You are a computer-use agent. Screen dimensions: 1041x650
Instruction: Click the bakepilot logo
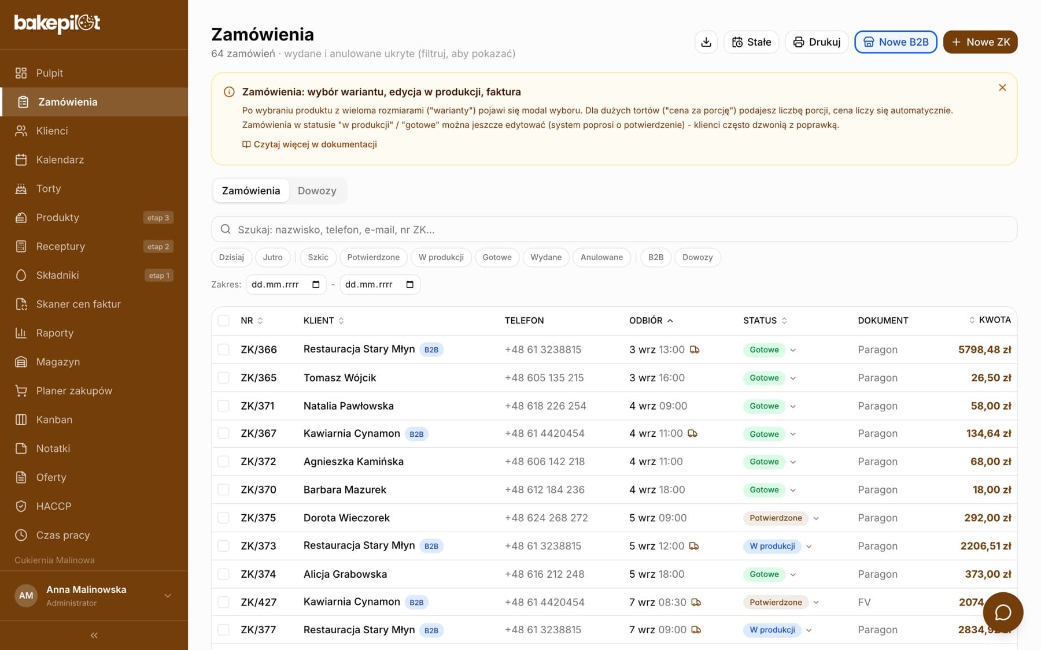pyautogui.click(x=57, y=23)
